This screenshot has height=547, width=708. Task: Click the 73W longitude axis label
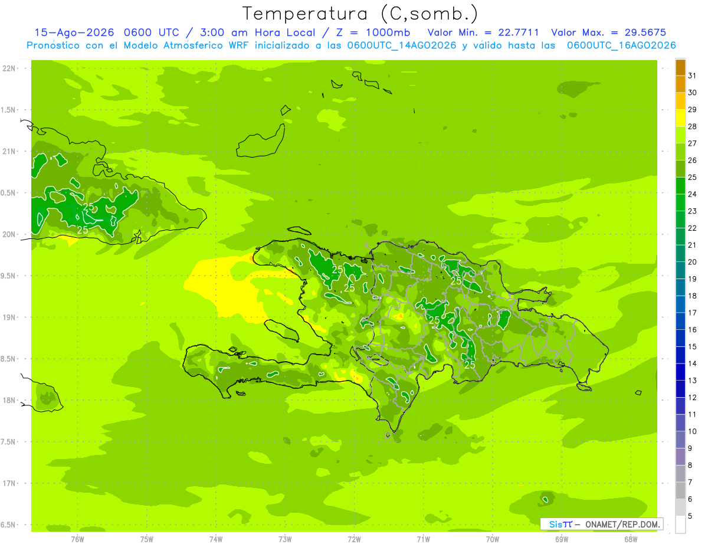(285, 539)
